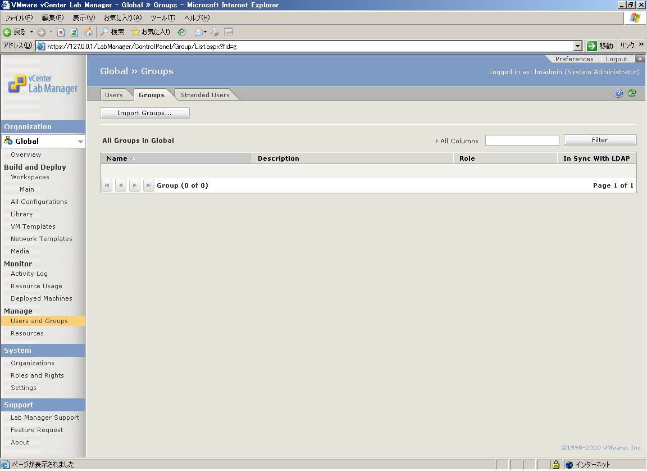Switch to the Users tab

[x=114, y=95]
